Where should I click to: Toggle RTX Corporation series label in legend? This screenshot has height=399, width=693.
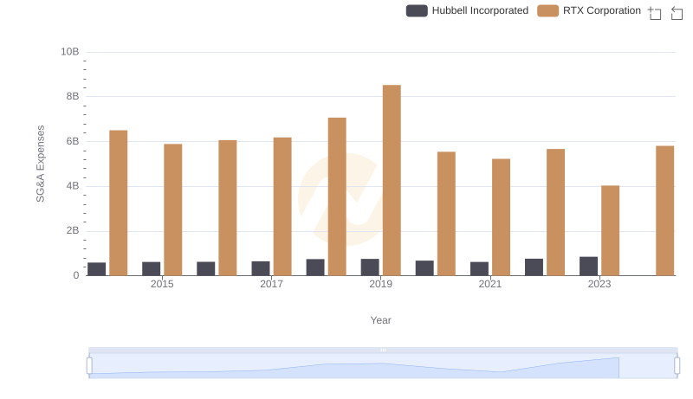[x=601, y=10]
